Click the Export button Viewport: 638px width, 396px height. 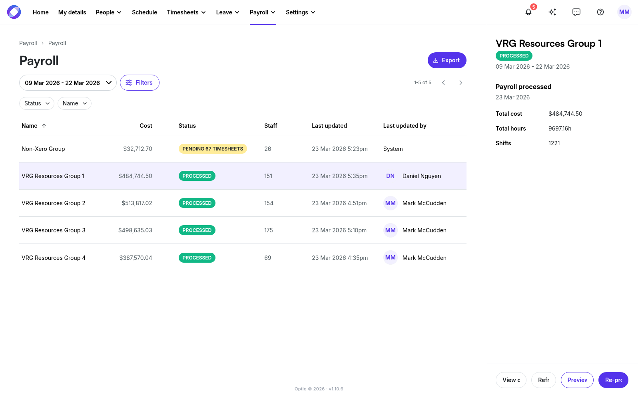coord(447,60)
